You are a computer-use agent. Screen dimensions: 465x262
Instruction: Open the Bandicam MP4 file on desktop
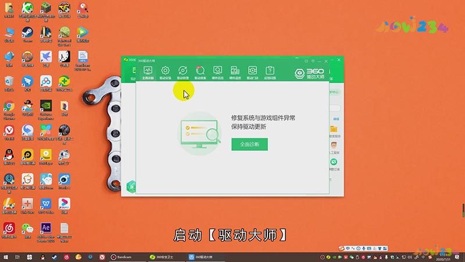[83, 61]
